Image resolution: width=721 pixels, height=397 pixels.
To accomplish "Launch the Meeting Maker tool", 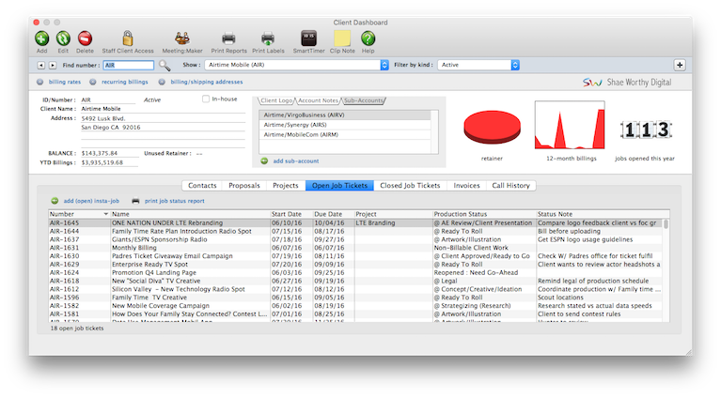I will point(180,38).
